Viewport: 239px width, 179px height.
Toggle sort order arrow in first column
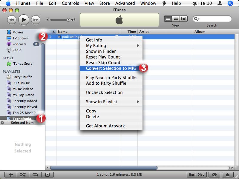(53, 32)
